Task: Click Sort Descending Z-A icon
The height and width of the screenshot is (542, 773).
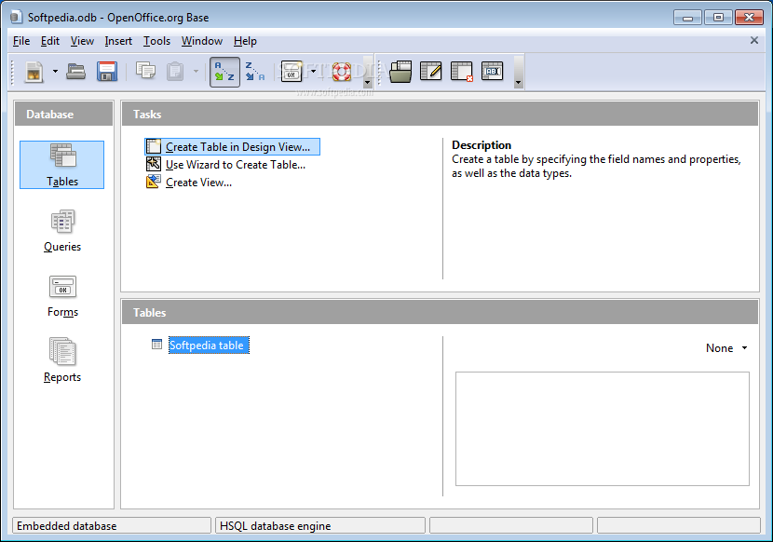Action: [255, 72]
